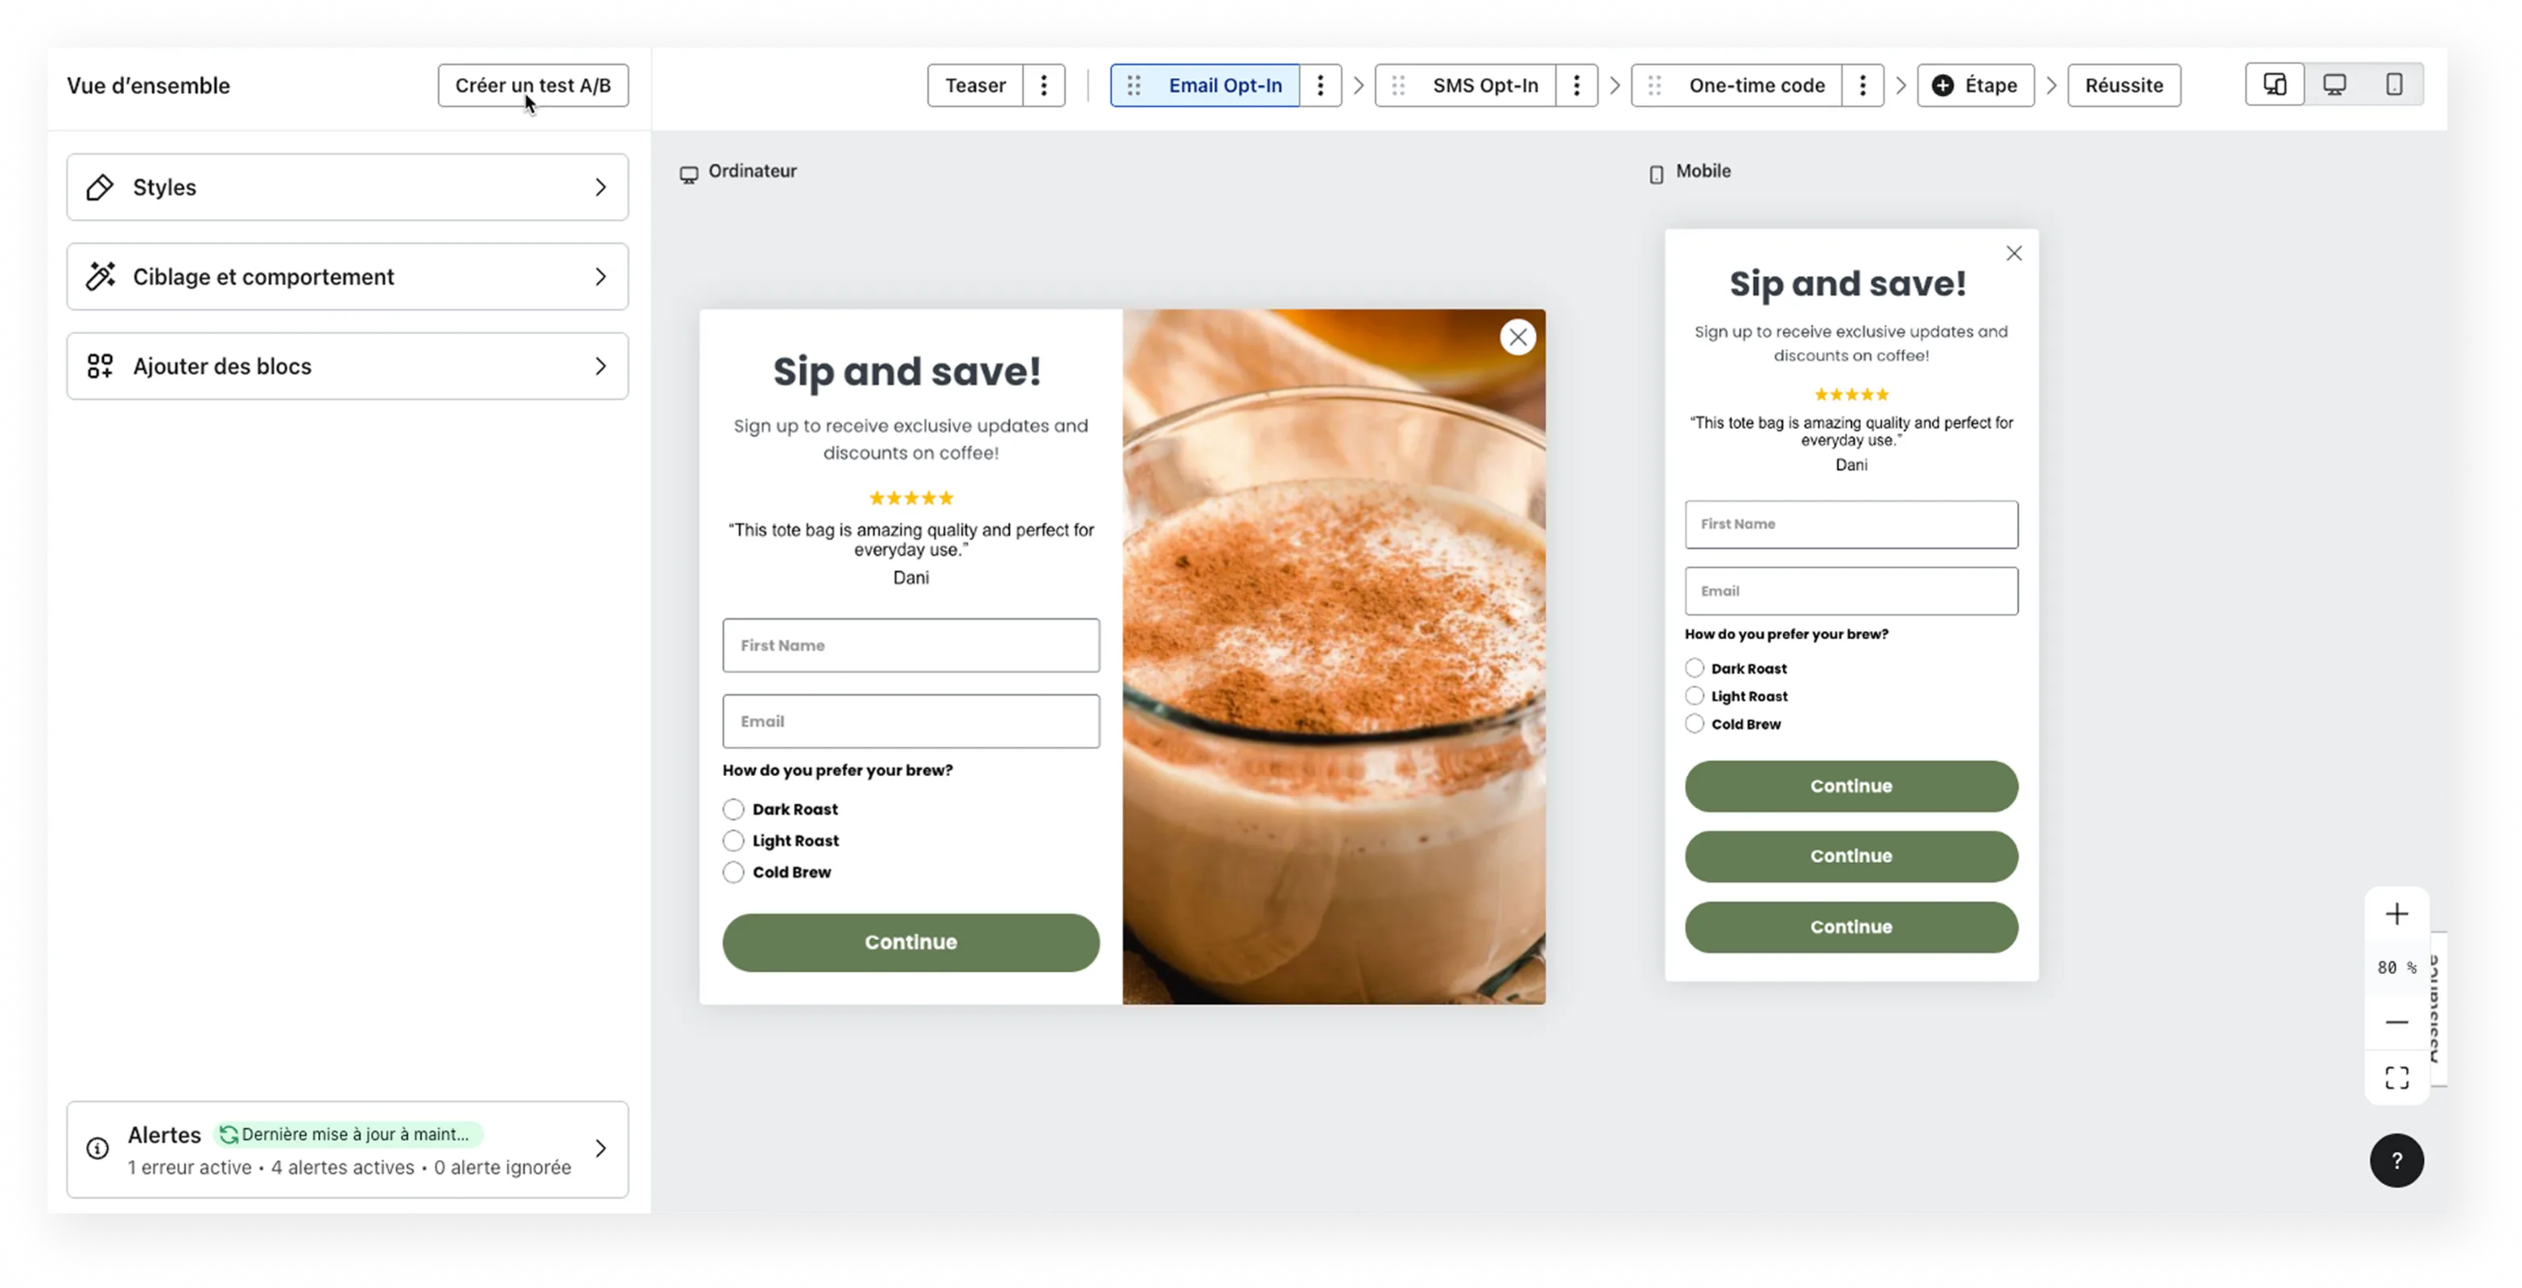Switch to desktop-only preview icon
The image size is (2522, 1288).
[2334, 85]
